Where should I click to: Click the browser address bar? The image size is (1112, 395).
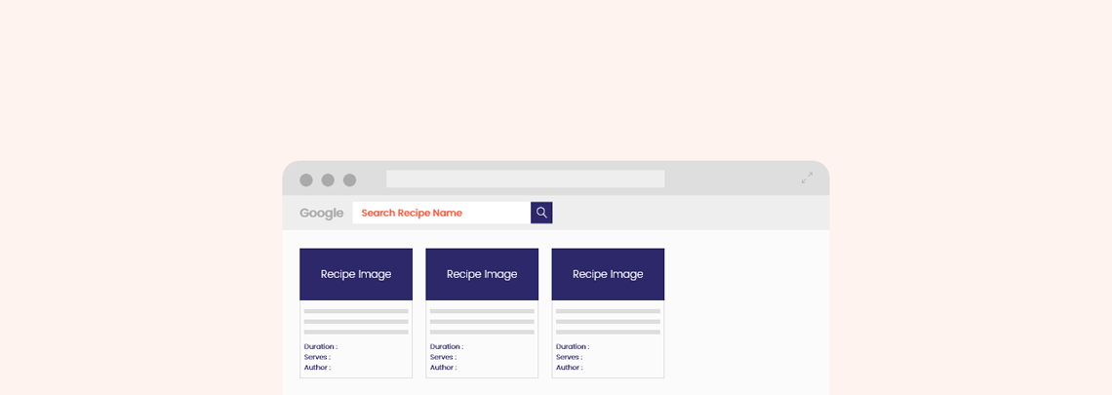525,179
